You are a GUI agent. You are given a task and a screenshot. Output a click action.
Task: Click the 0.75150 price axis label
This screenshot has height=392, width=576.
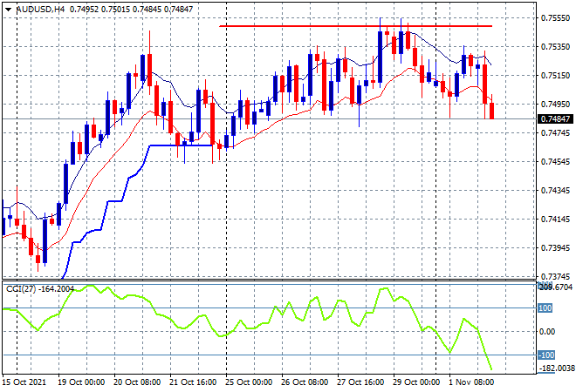tap(555, 76)
